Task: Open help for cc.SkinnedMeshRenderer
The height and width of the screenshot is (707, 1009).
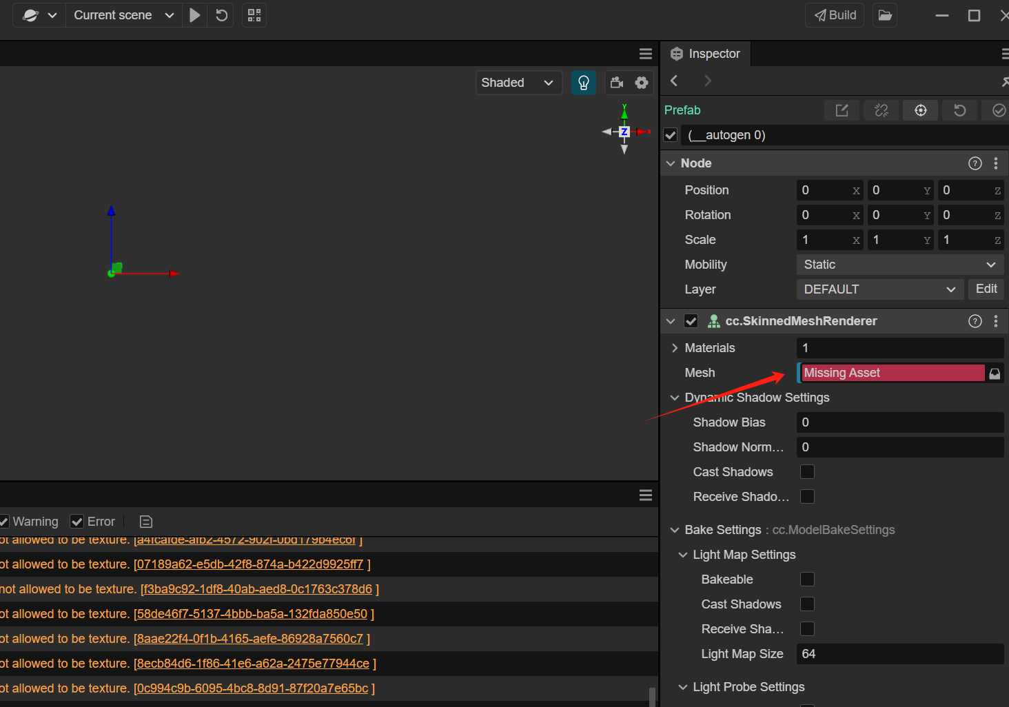Action: pos(975,321)
